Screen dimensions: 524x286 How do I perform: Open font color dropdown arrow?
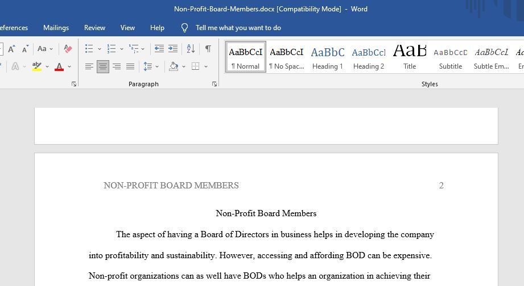point(69,66)
